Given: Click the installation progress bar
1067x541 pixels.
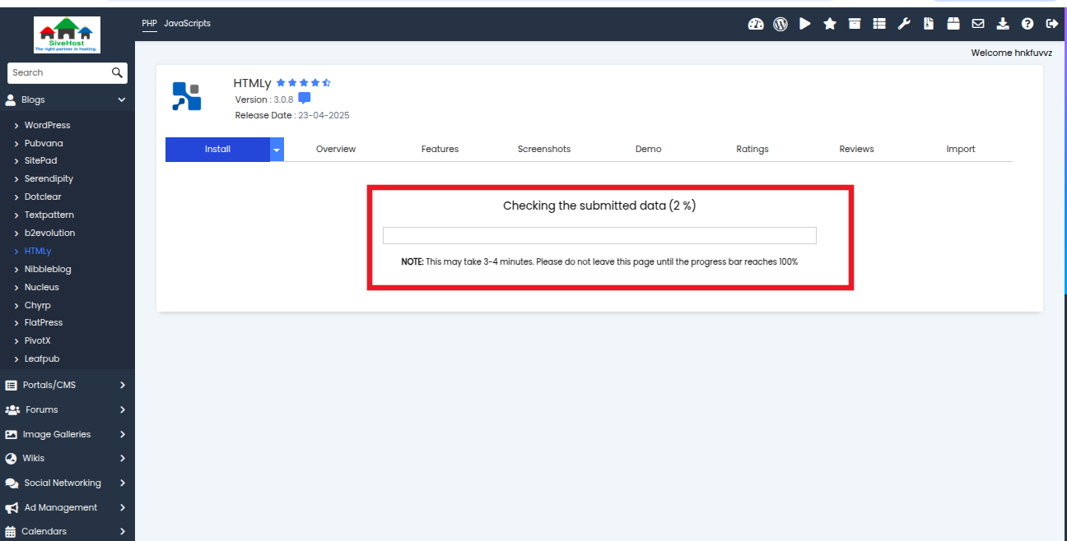Looking at the screenshot, I should tap(599, 236).
